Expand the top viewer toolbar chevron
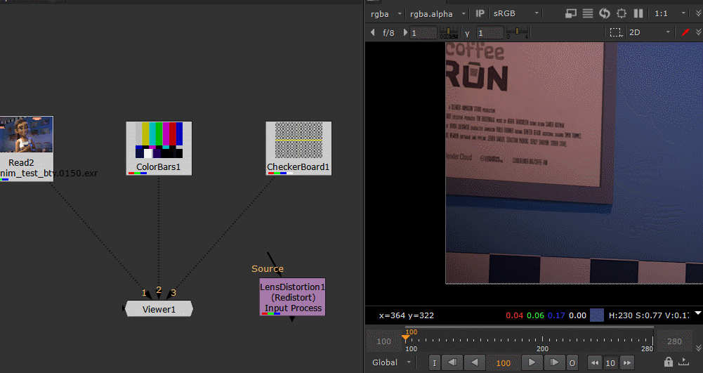 698,13
